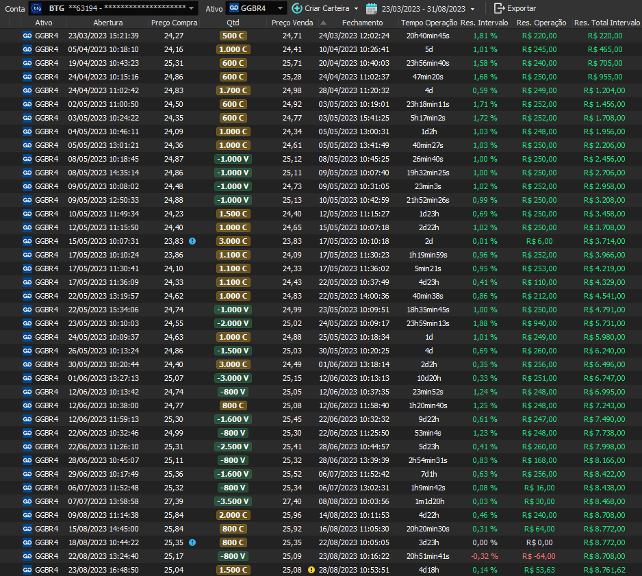Click the Preço Compra column header
The image size is (642, 576).
click(174, 23)
